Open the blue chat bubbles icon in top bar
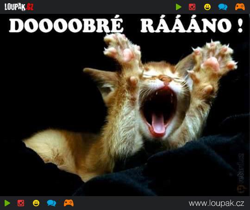This screenshot has width=250, height=210. [x=223, y=7]
